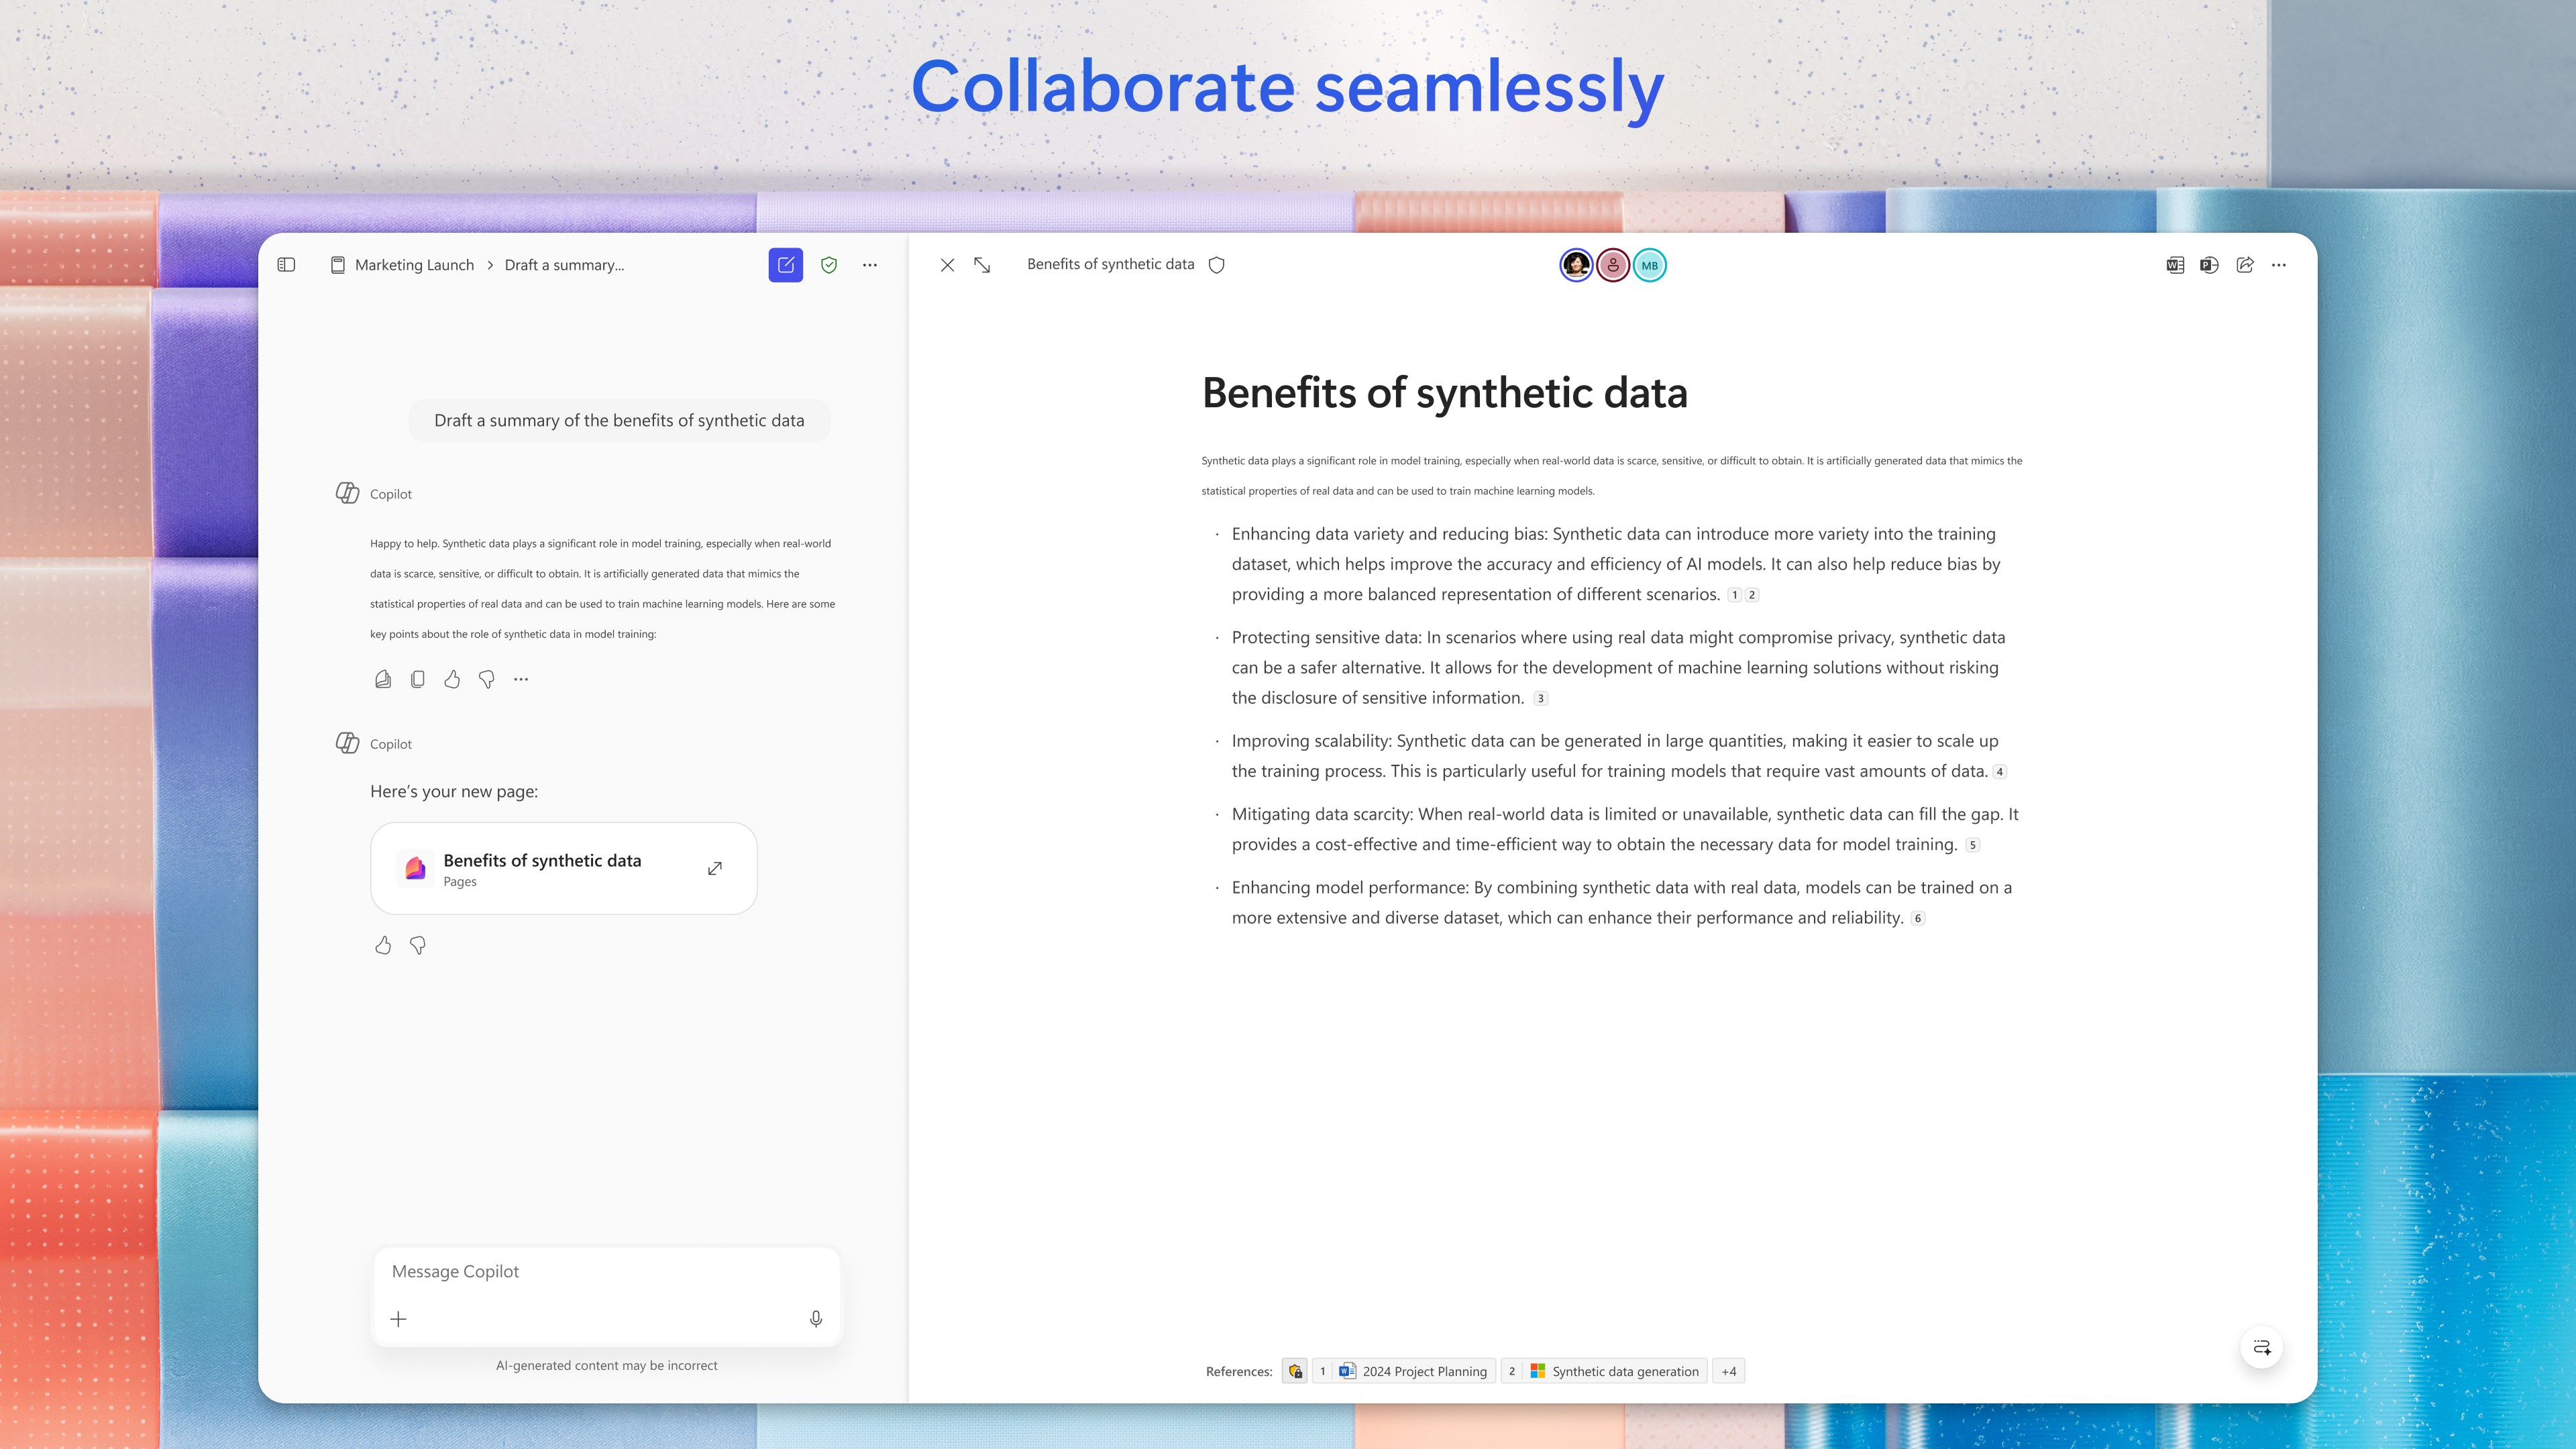
Task: Open more options in the chat panel
Action: [869, 265]
